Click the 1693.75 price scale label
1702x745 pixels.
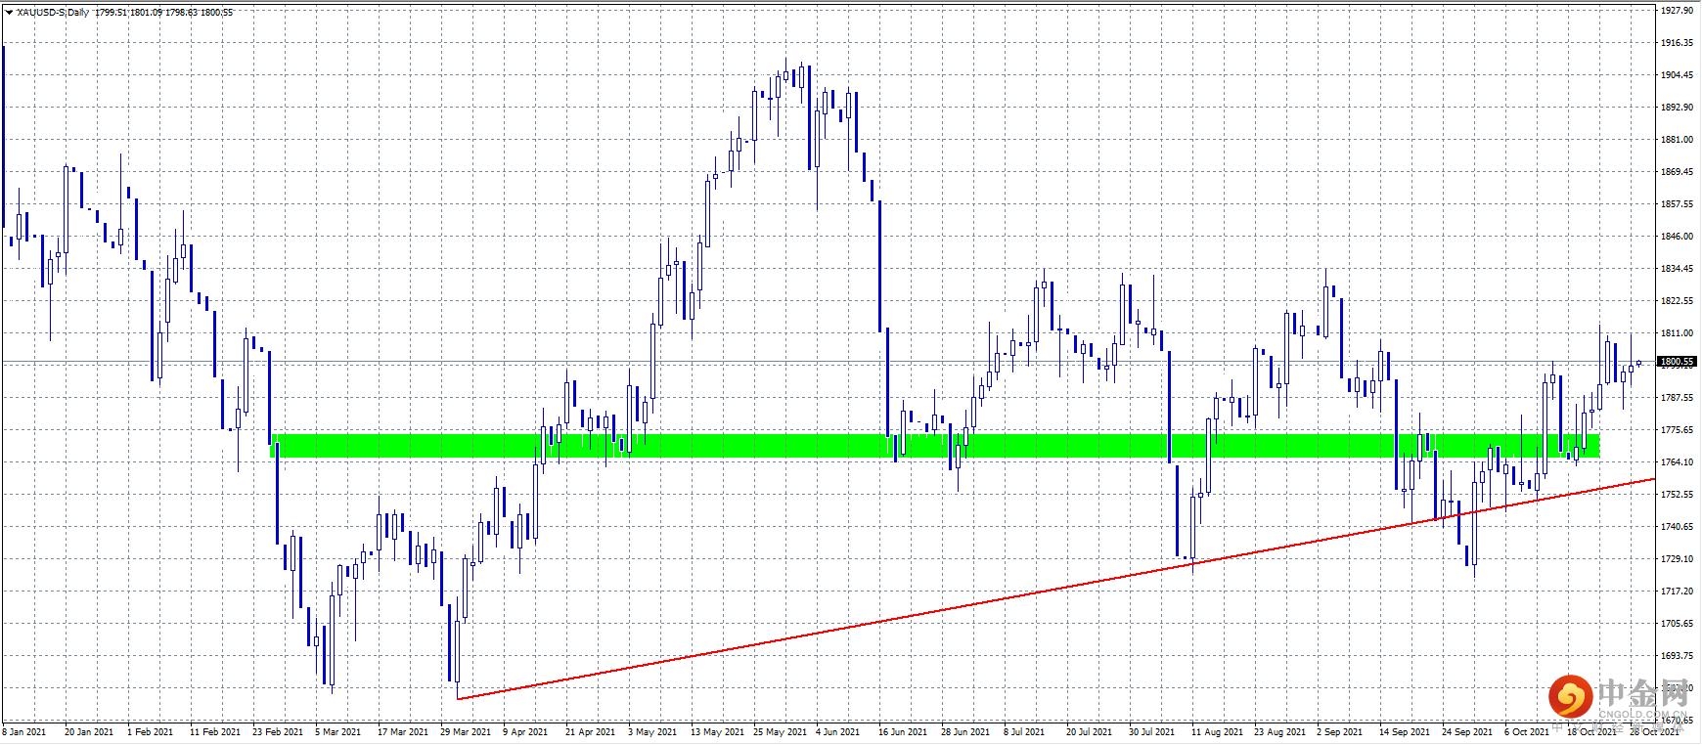pos(1677,656)
